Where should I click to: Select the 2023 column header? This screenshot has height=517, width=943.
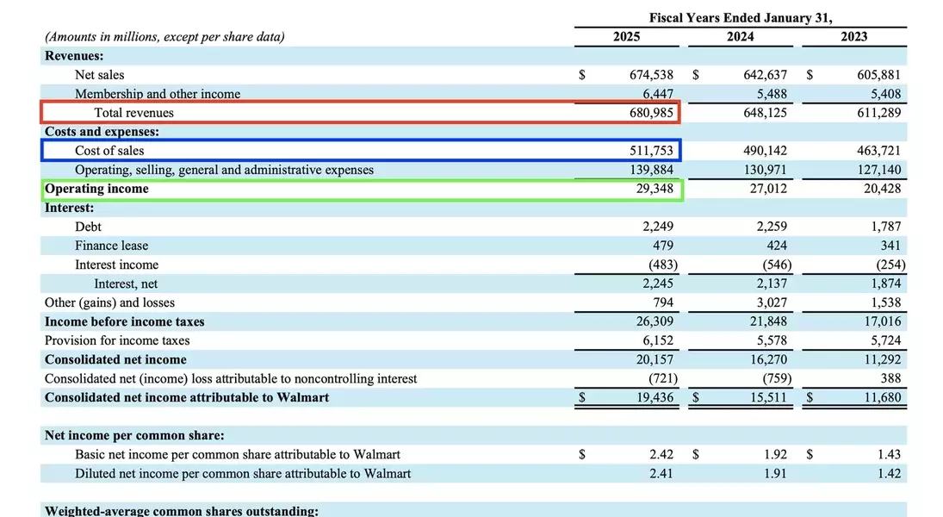(x=853, y=36)
